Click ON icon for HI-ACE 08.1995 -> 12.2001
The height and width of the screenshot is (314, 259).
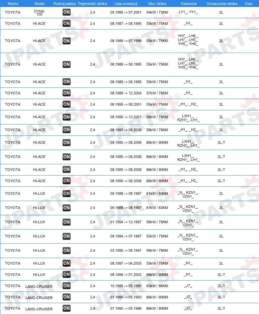(67, 117)
